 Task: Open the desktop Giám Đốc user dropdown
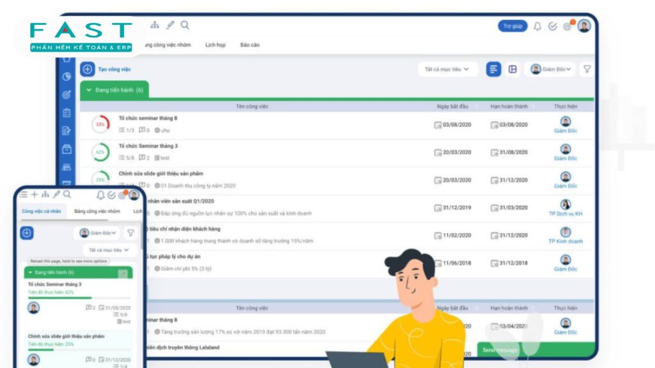(x=551, y=69)
